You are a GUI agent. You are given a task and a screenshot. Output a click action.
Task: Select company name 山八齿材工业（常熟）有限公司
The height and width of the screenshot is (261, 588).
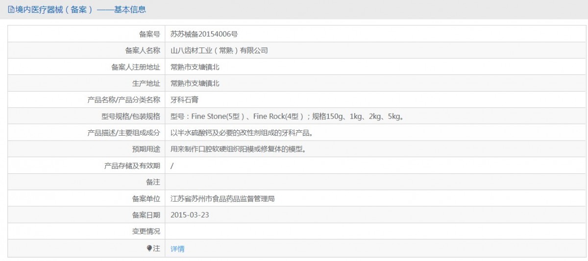click(219, 50)
